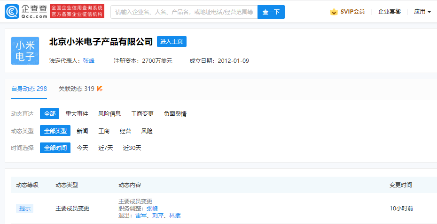Screen dimensions: 437x224
Task: Open the 企业套餐 link
Action: [x=390, y=12]
